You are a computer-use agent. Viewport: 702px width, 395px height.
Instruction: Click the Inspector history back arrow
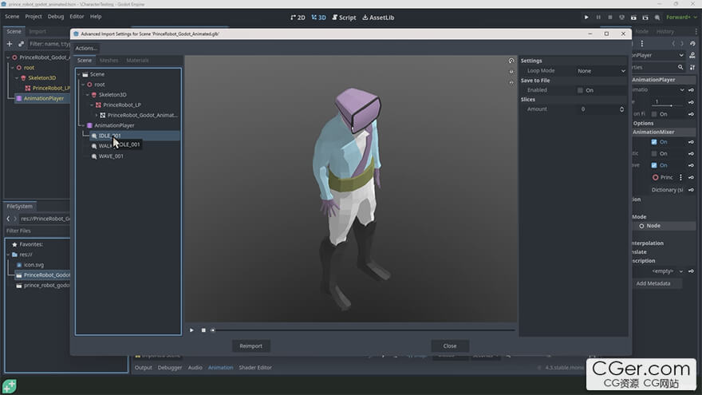click(673, 43)
